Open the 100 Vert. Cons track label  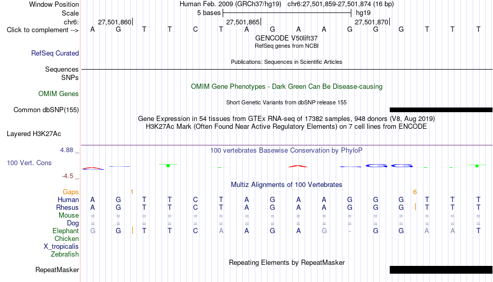tap(29, 163)
